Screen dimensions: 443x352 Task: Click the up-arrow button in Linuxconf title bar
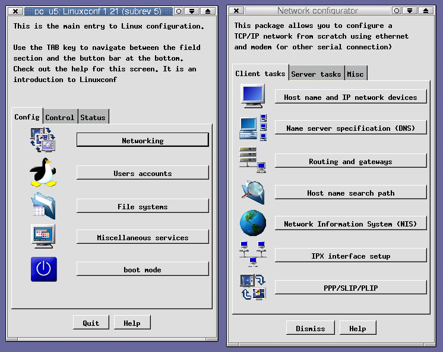click(208, 11)
